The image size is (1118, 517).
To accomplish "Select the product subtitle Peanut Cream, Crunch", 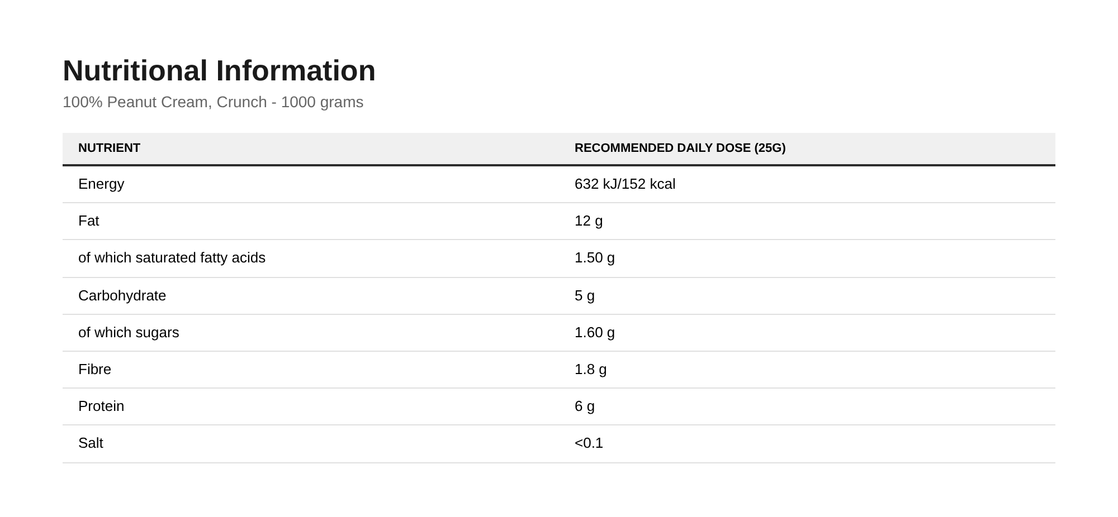I will coord(213,102).
